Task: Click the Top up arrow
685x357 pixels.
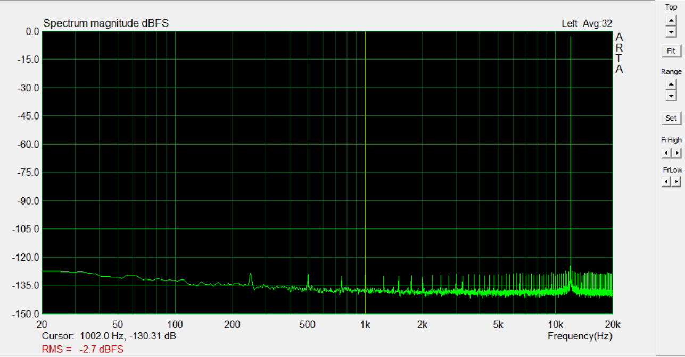Action: pos(671,20)
